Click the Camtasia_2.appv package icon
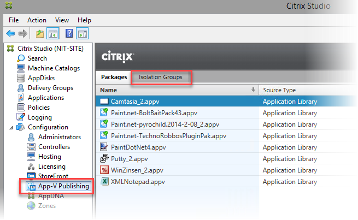 click(x=104, y=101)
